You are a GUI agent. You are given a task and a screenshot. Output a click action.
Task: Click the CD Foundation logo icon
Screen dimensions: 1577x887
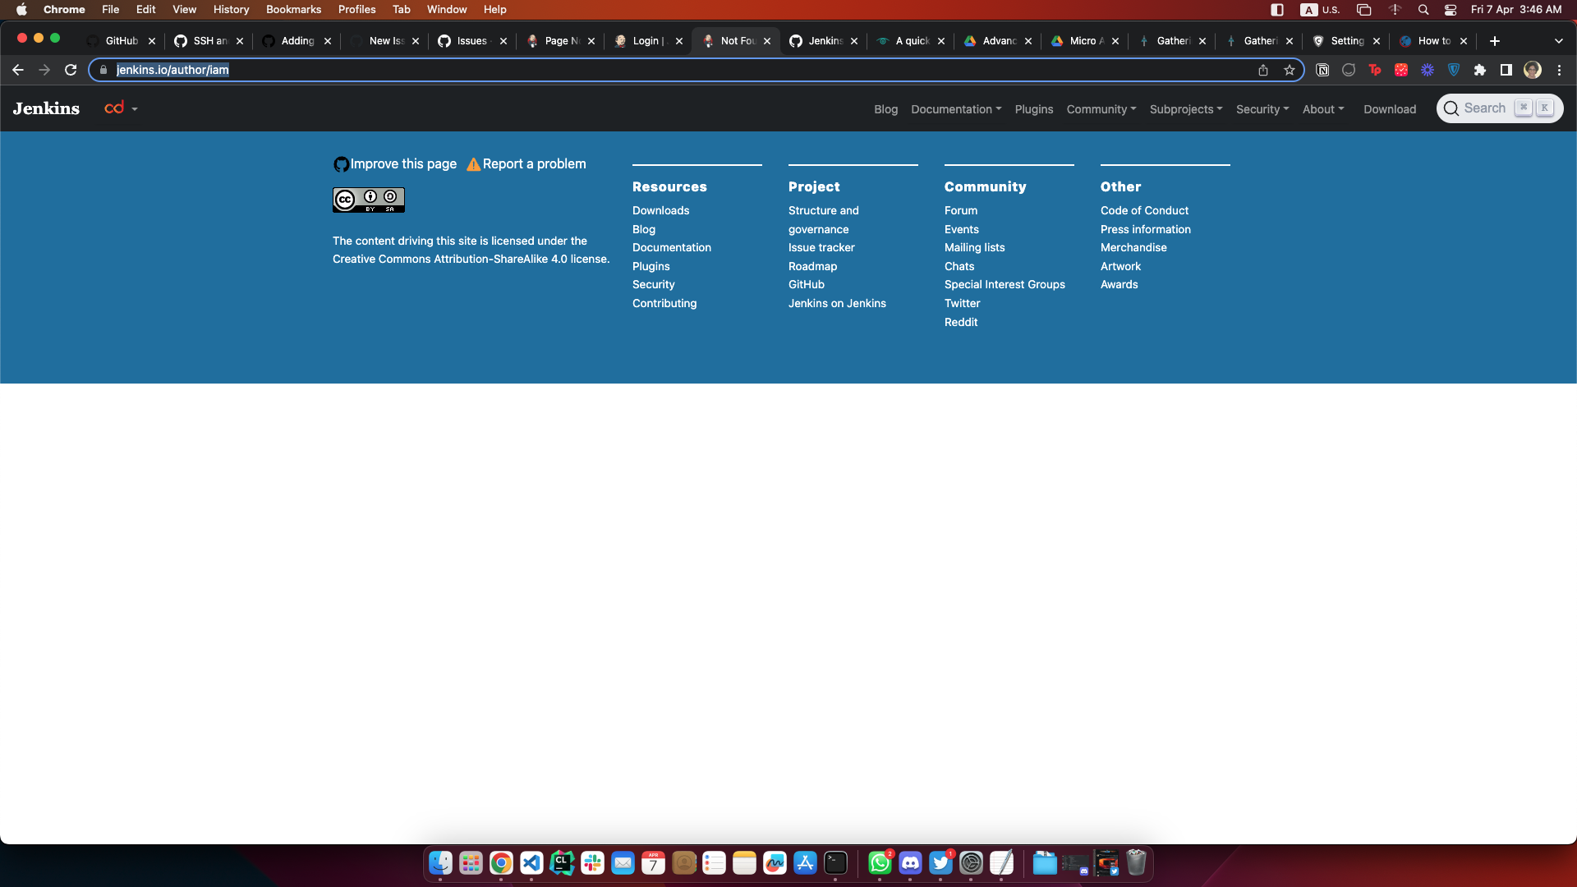click(114, 108)
